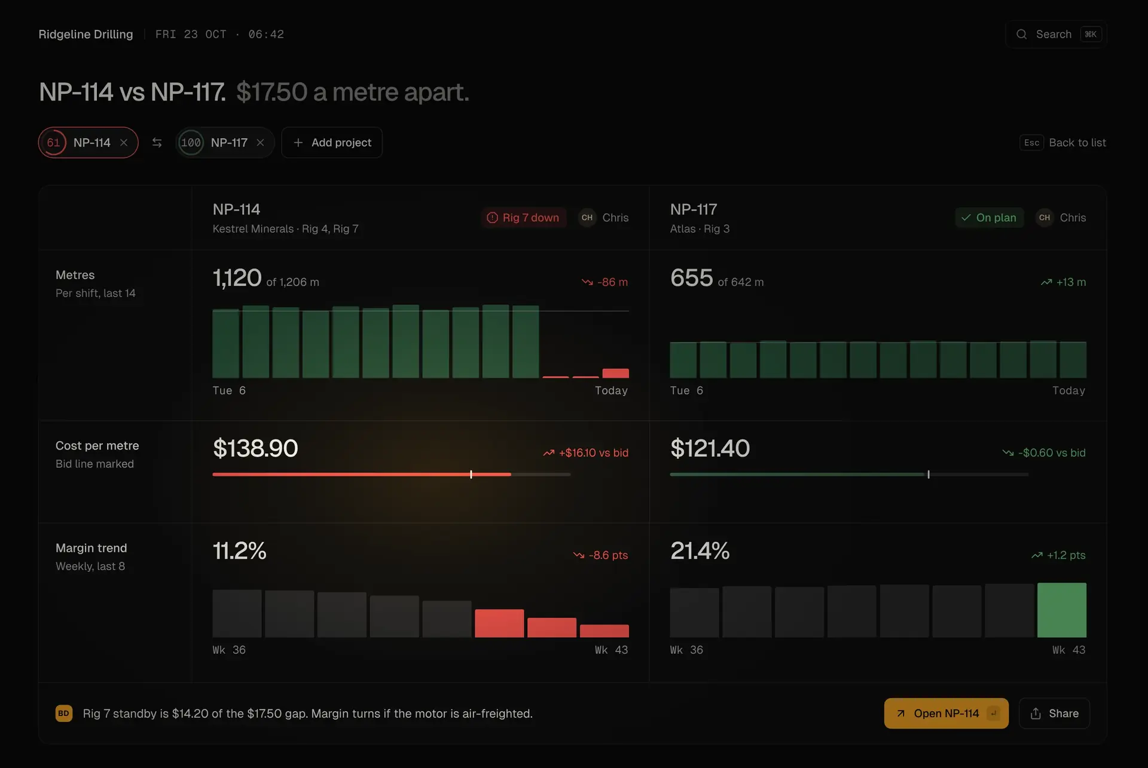The width and height of the screenshot is (1148, 768).
Task: Click the +1.2 pts margin change
Action: click(x=1058, y=555)
